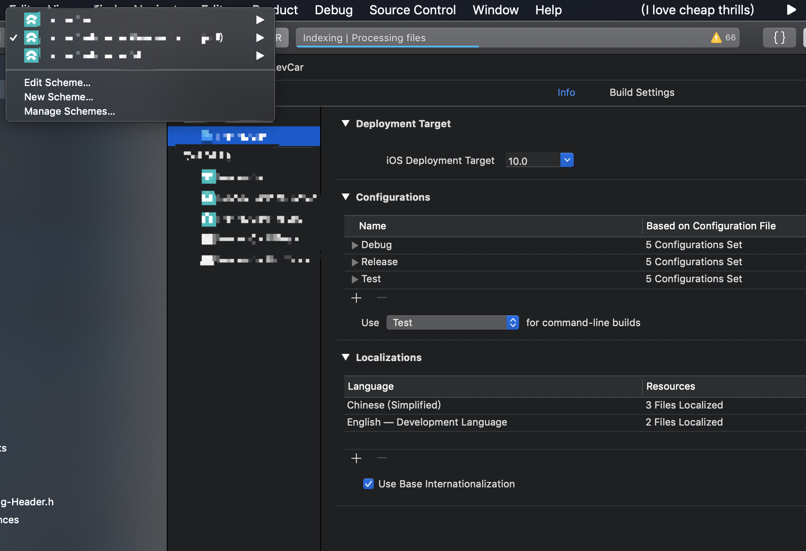Collapse the Localizations section

pyautogui.click(x=346, y=357)
